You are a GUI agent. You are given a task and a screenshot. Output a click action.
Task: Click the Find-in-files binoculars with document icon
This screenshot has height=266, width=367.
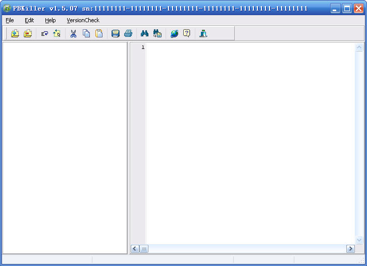pos(158,33)
